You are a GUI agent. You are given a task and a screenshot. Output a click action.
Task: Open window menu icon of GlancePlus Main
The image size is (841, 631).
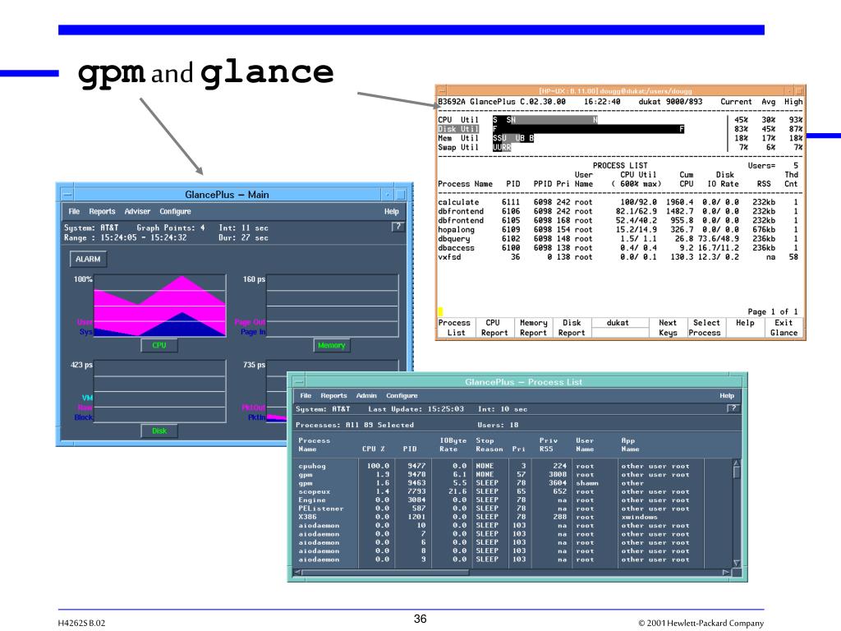coord(67,194)
